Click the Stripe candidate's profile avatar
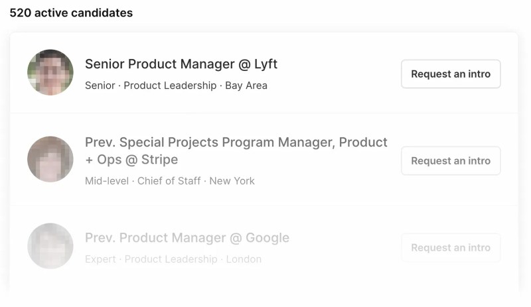 coord(50,159)
